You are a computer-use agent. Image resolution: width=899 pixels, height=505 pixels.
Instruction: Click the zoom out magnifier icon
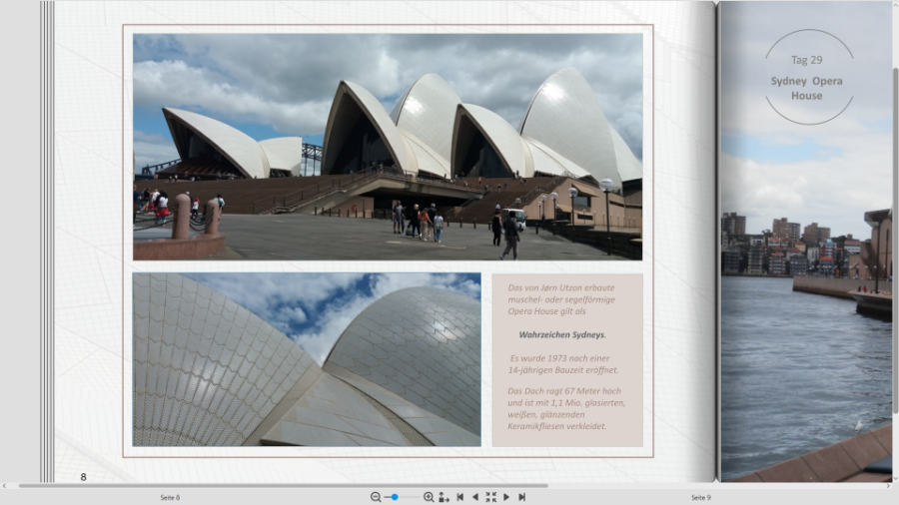tap(376, 497)
